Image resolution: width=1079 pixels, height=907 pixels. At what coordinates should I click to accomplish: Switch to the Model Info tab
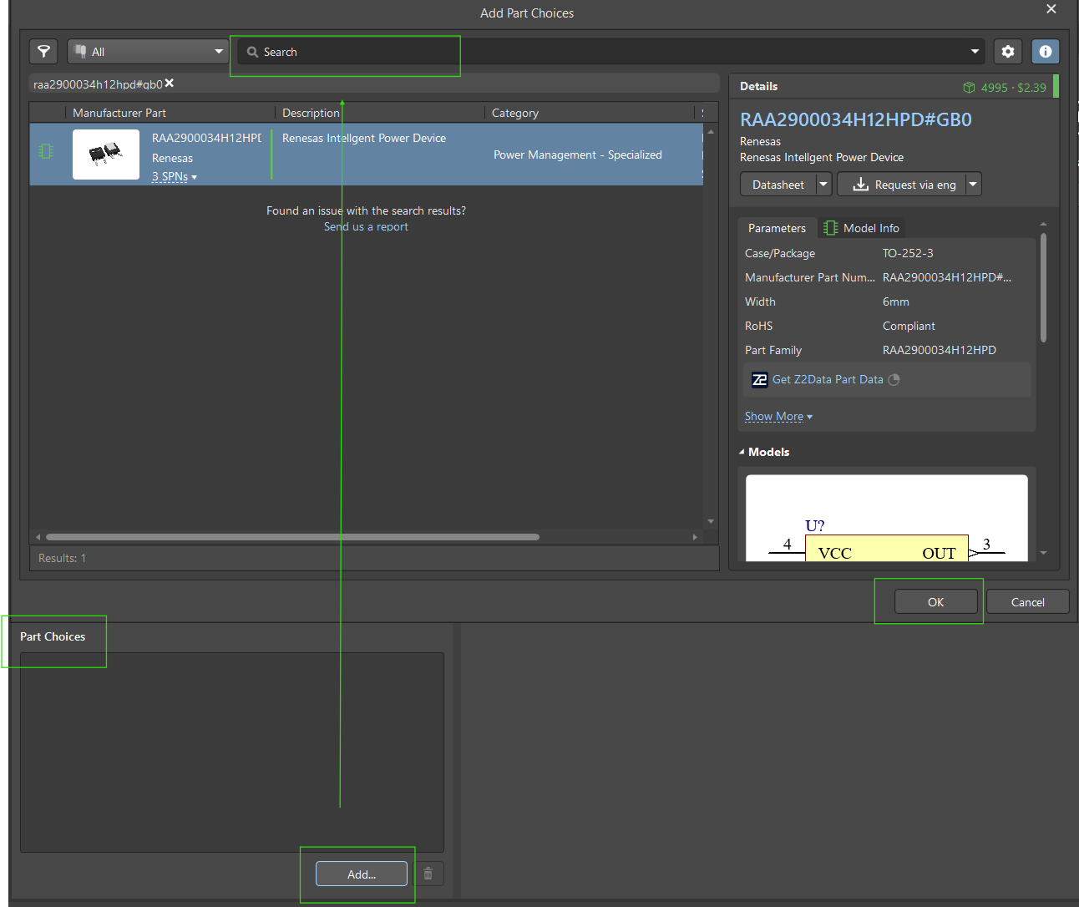pos(862,228)
